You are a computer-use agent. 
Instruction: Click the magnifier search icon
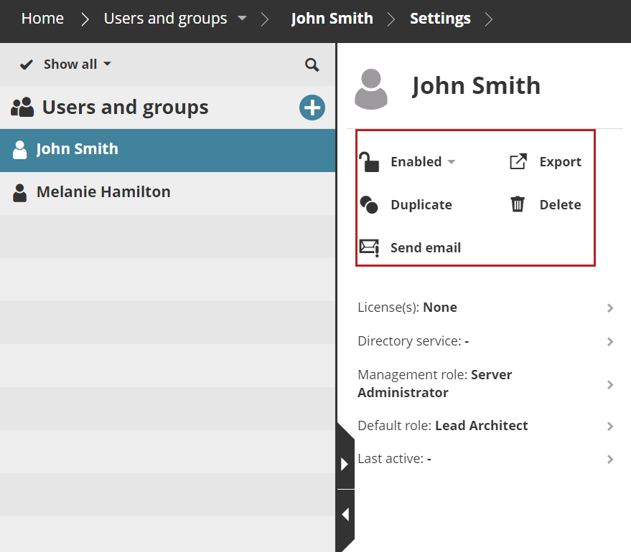312,65
